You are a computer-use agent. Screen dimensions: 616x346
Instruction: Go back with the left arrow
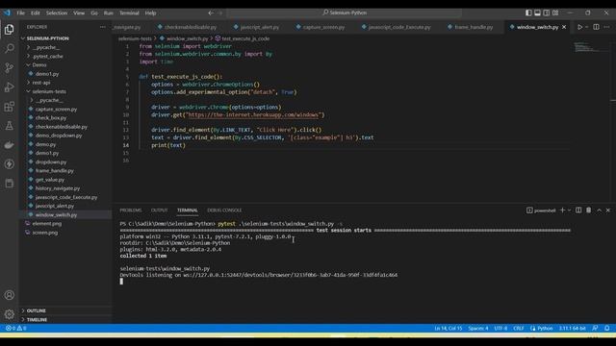pos(211,12)
